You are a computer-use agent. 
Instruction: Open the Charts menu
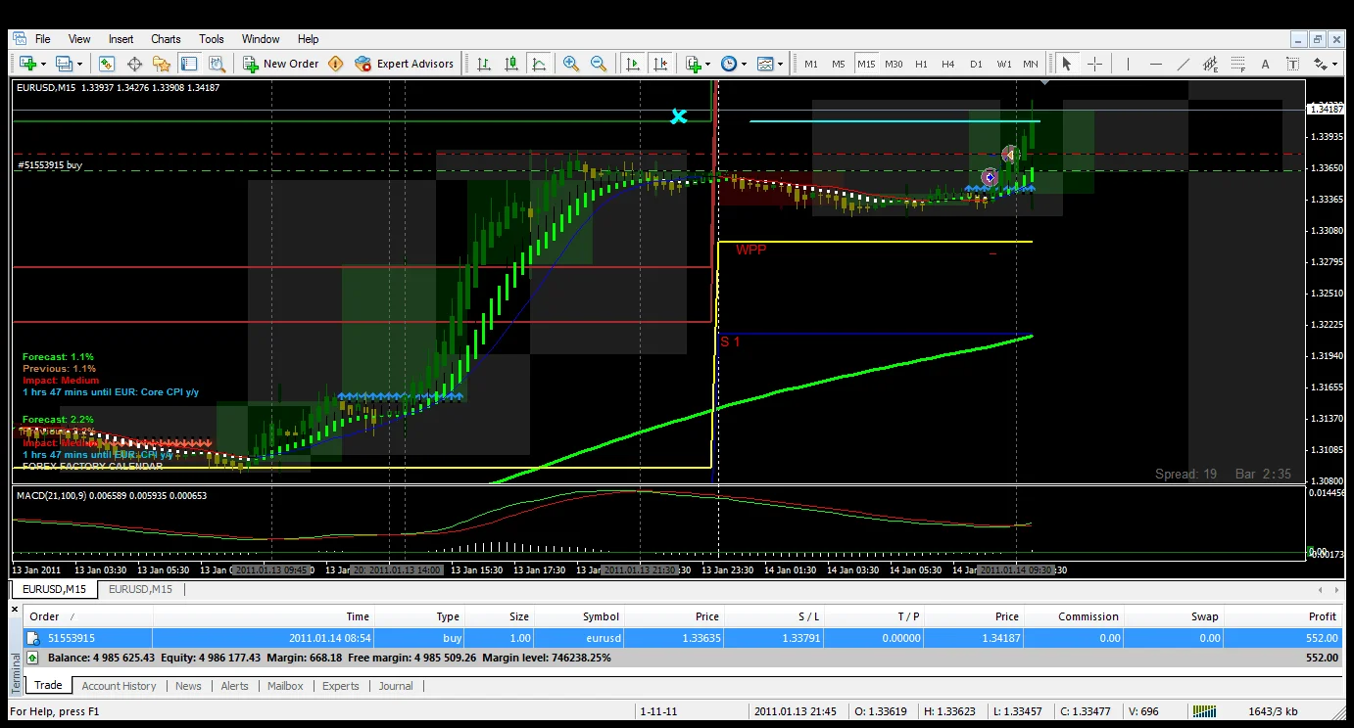(x=166, y=39)
